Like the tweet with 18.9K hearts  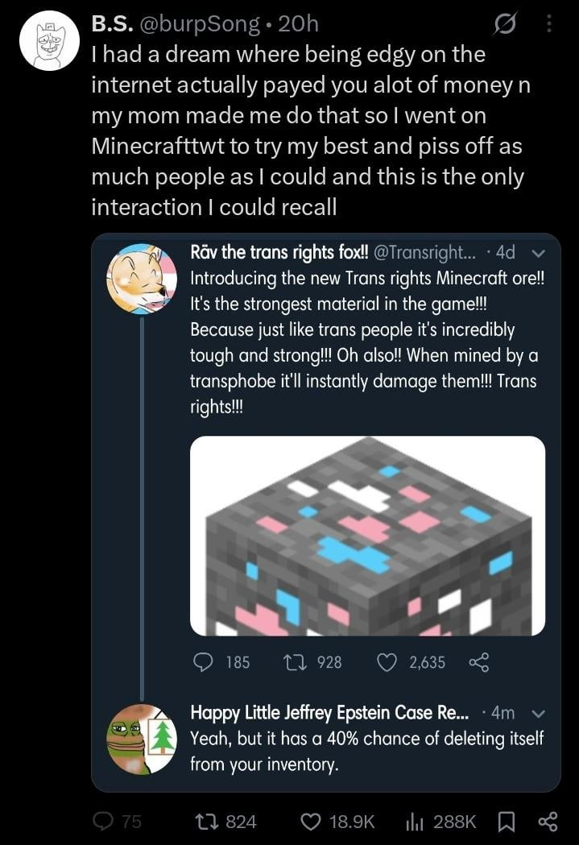(310, 822)
